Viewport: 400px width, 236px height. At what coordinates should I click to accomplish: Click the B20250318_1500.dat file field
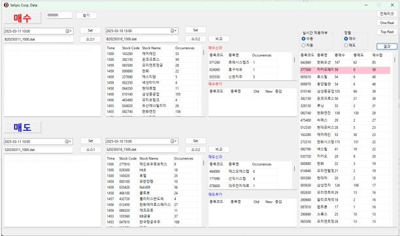pos(142,39)
